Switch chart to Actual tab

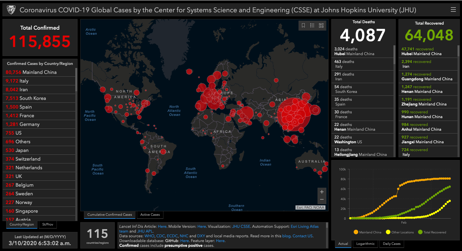point(343,244)
